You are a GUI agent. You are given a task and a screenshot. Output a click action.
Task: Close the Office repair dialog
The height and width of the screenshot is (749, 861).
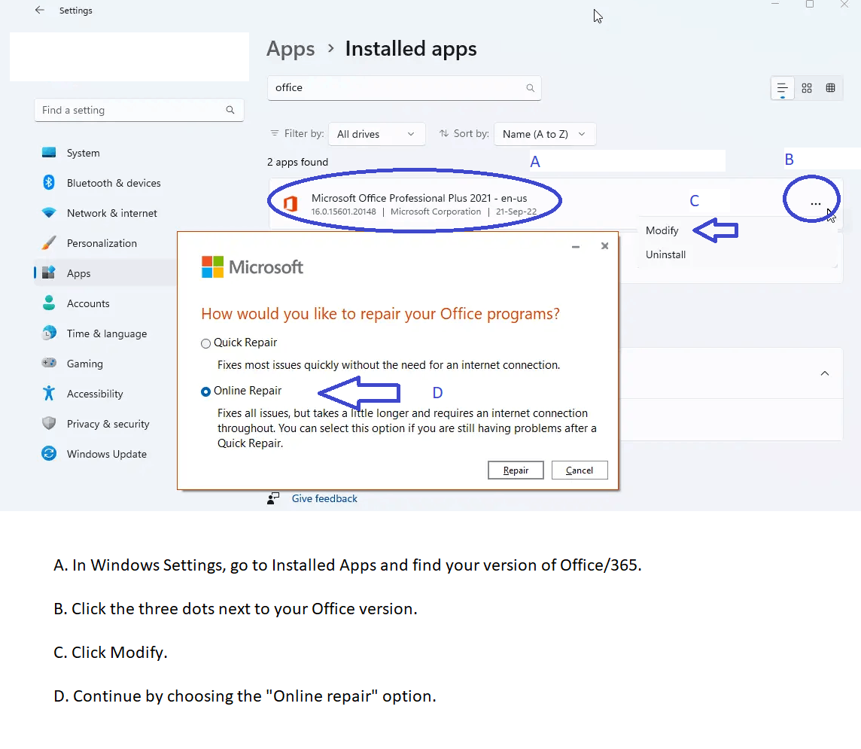604,246
